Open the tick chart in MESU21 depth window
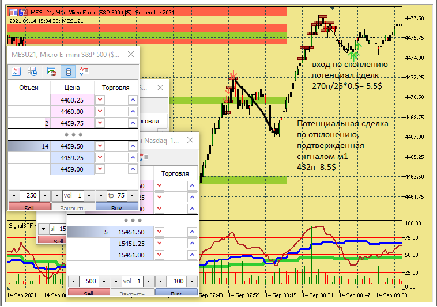The width and height of the screenshot is (437, 307). click(x=16, y=71)
